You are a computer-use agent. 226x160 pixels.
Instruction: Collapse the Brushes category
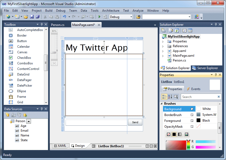(162, 104)
